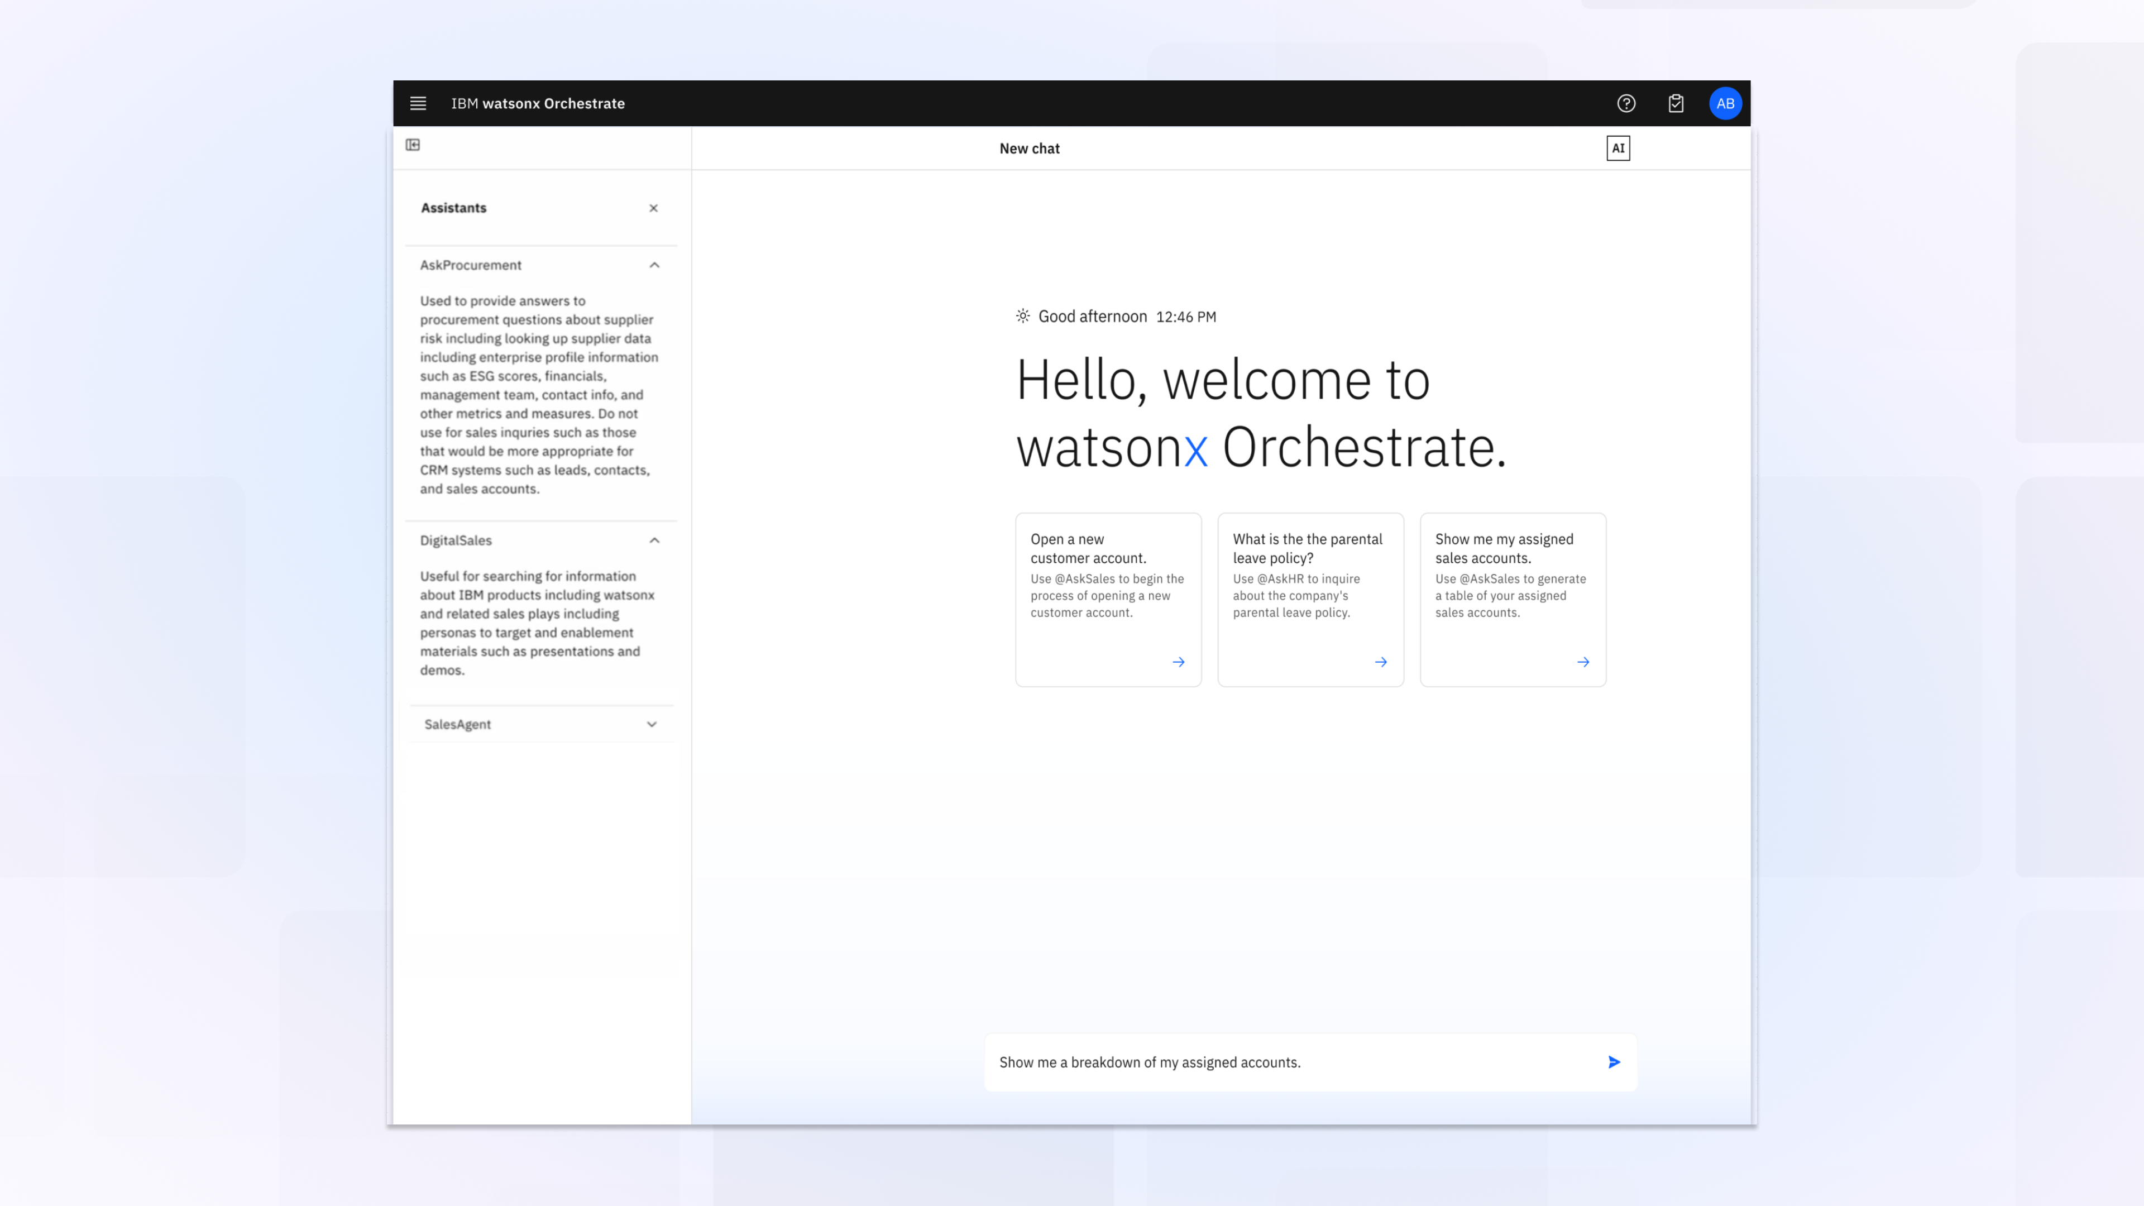The image size is (2144, 1206).
Task: Click the DigitalSales description paragraph
Action: (537, 623)
